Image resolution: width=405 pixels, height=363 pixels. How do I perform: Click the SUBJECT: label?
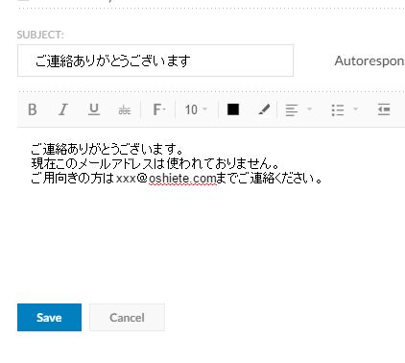point(40,35)
